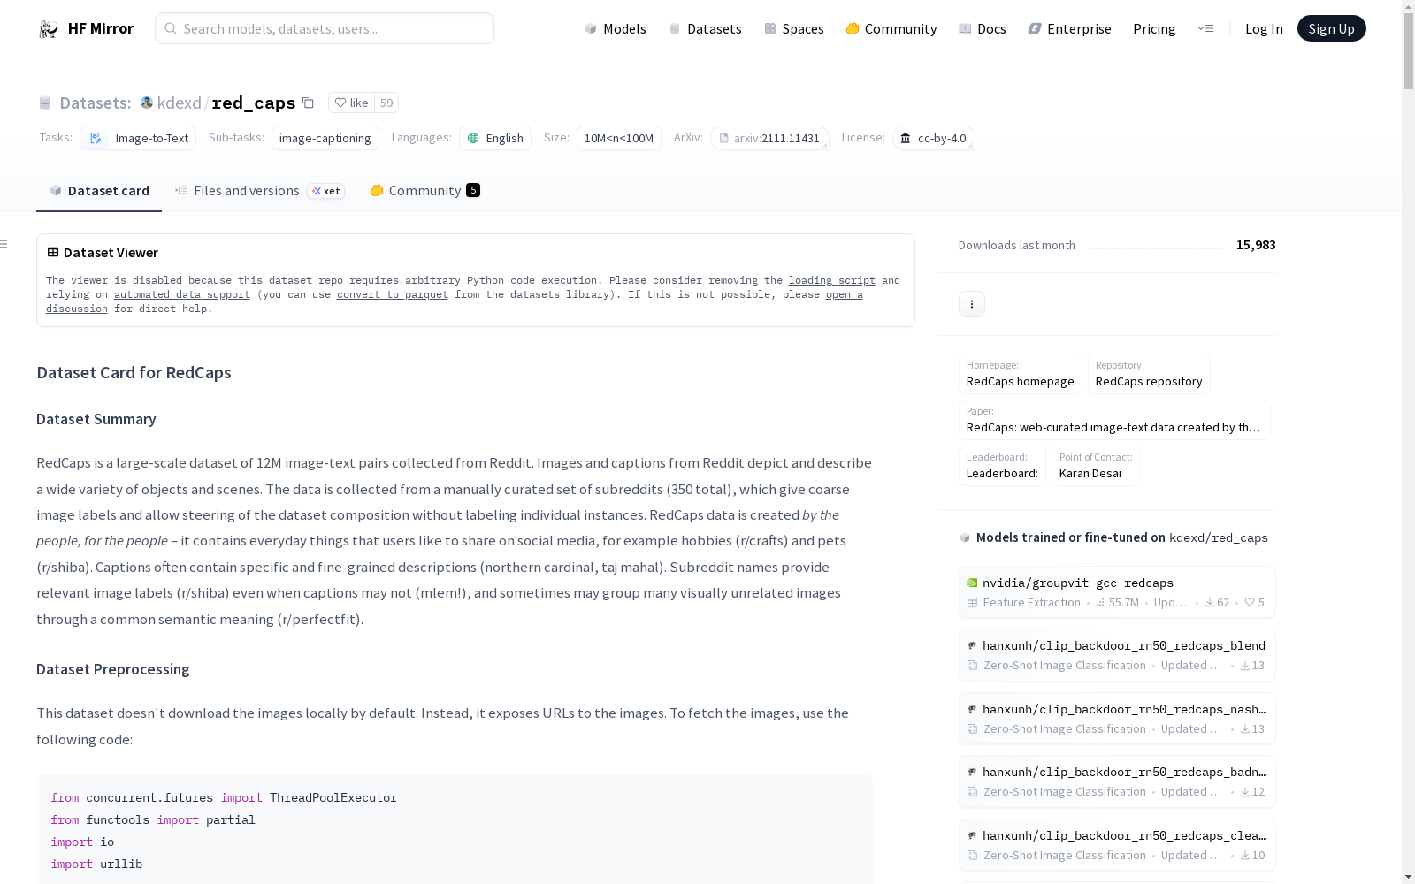Go to the Pricing page
Viewport: 1415px width, 884px height.
(1154, 28)
